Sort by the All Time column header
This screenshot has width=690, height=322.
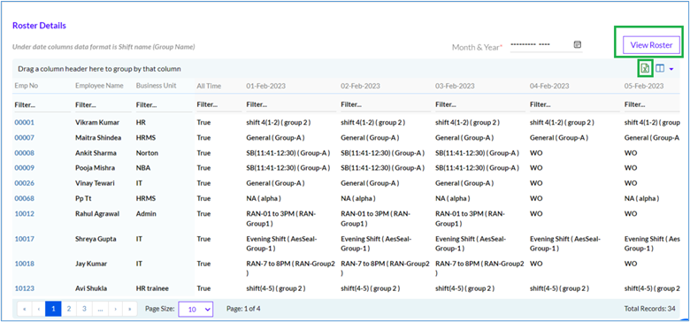(x=209, y=86)
